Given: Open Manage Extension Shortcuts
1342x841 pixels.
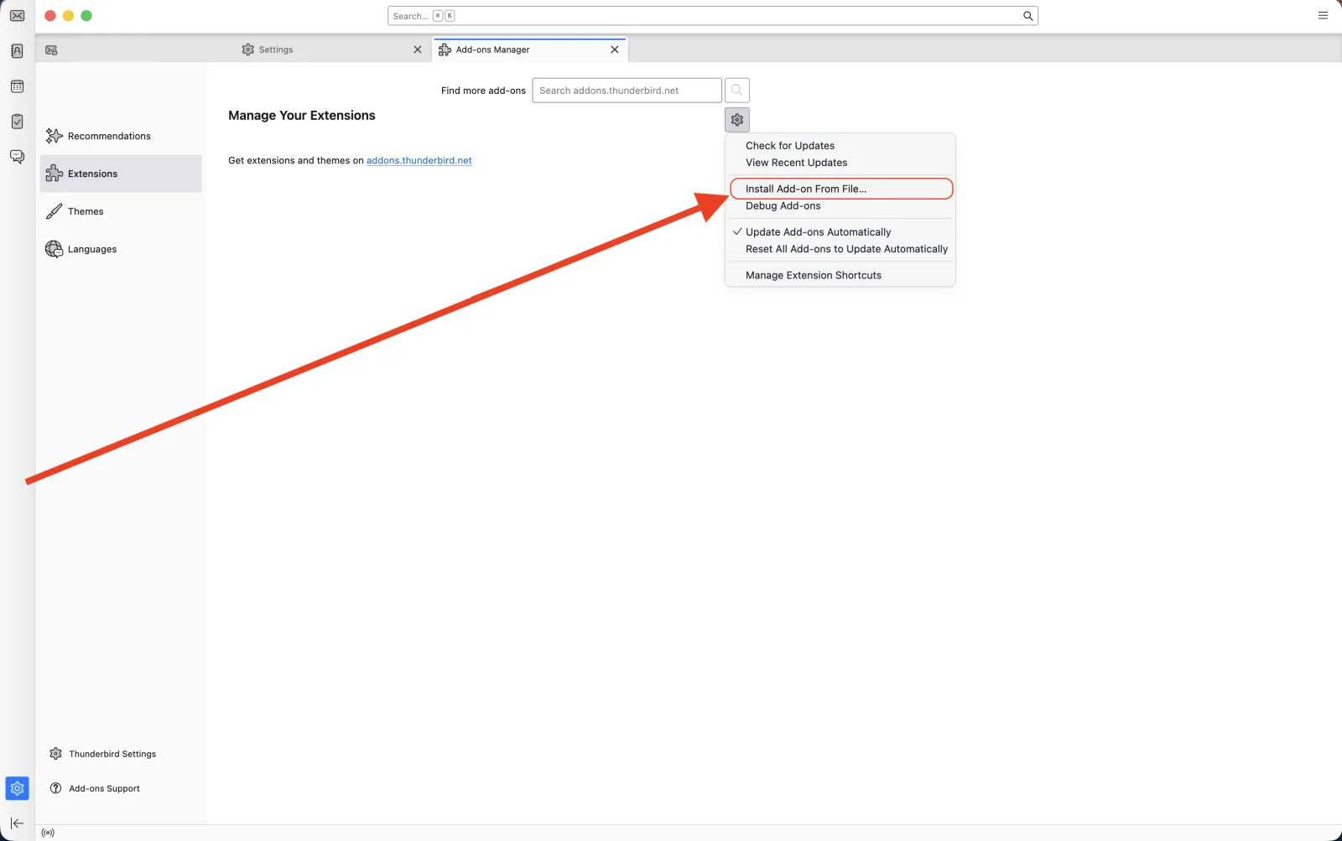Looking at the screenshot, I should tap(840, 275).
